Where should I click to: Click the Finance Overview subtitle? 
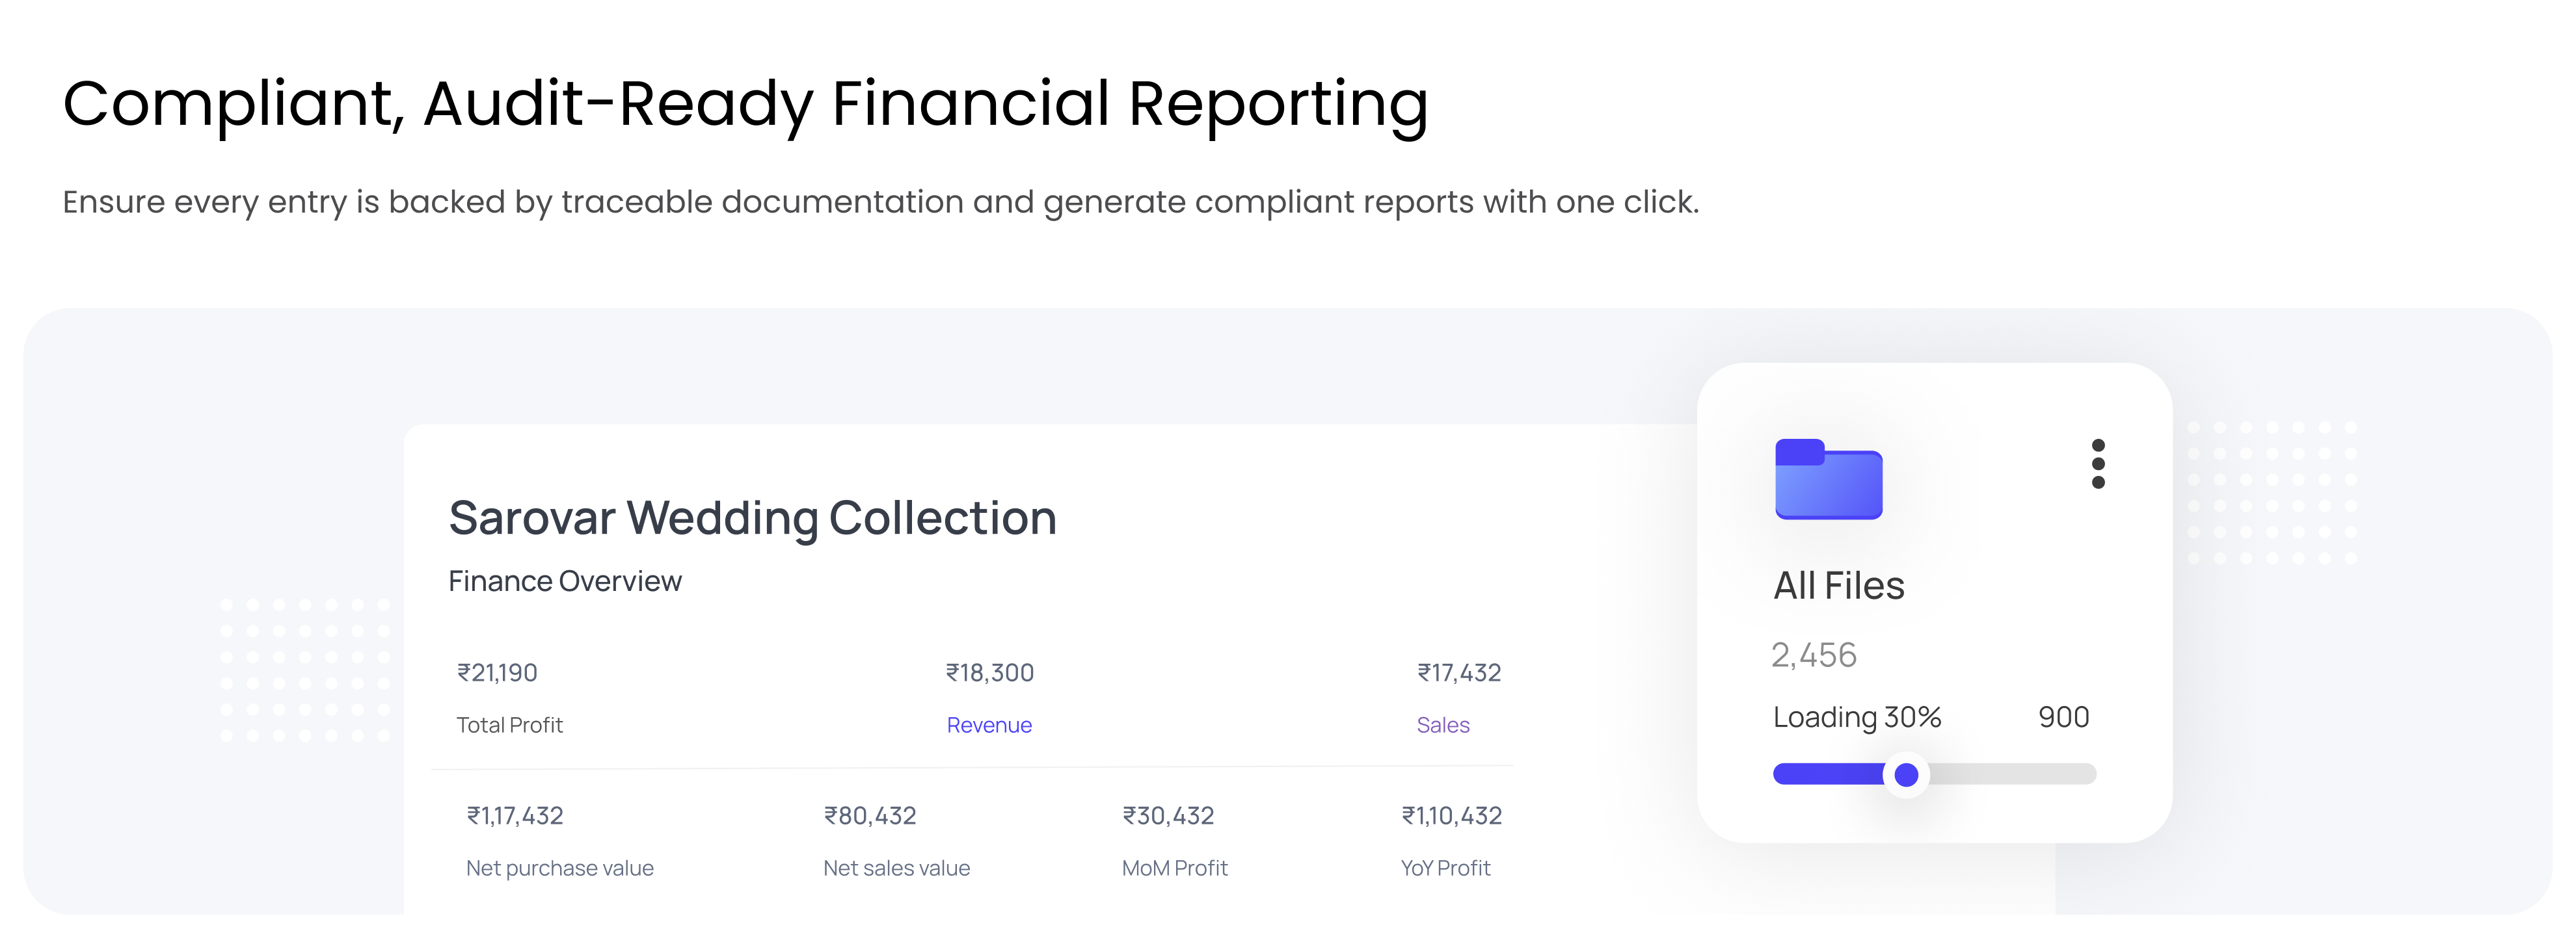coord(565,581)
